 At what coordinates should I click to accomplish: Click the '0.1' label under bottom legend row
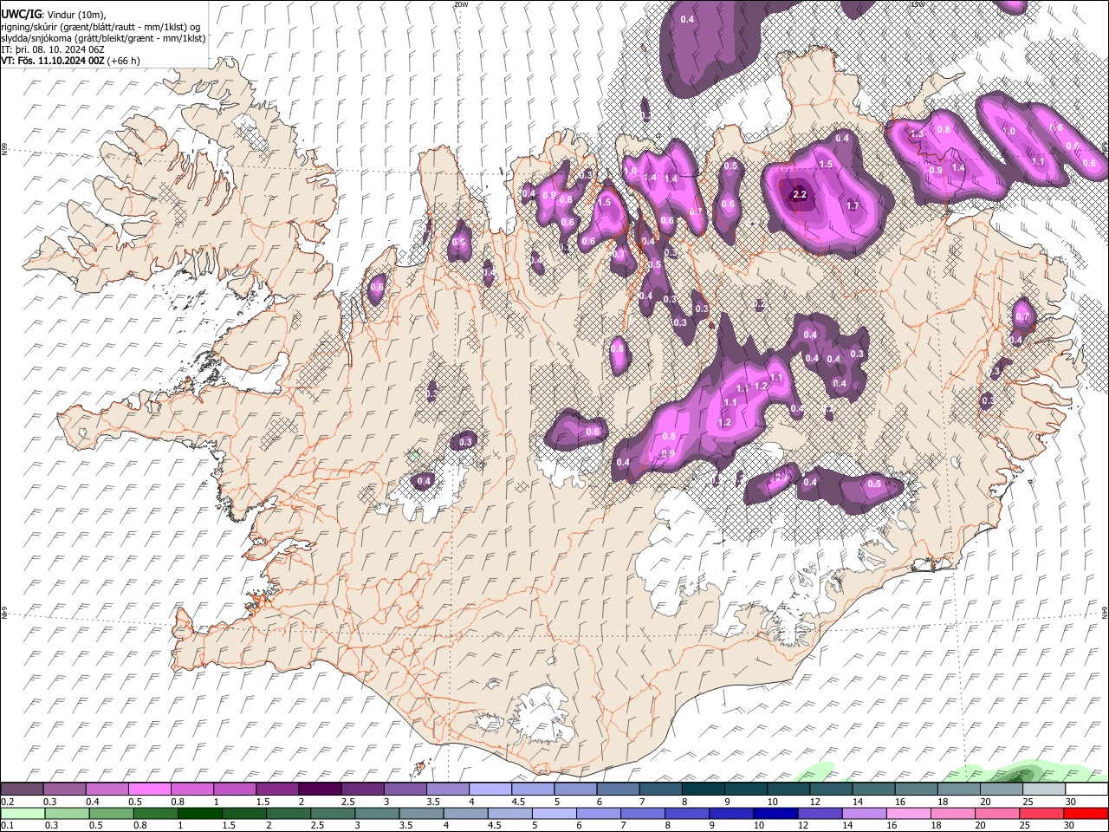[x=7, y=825]
